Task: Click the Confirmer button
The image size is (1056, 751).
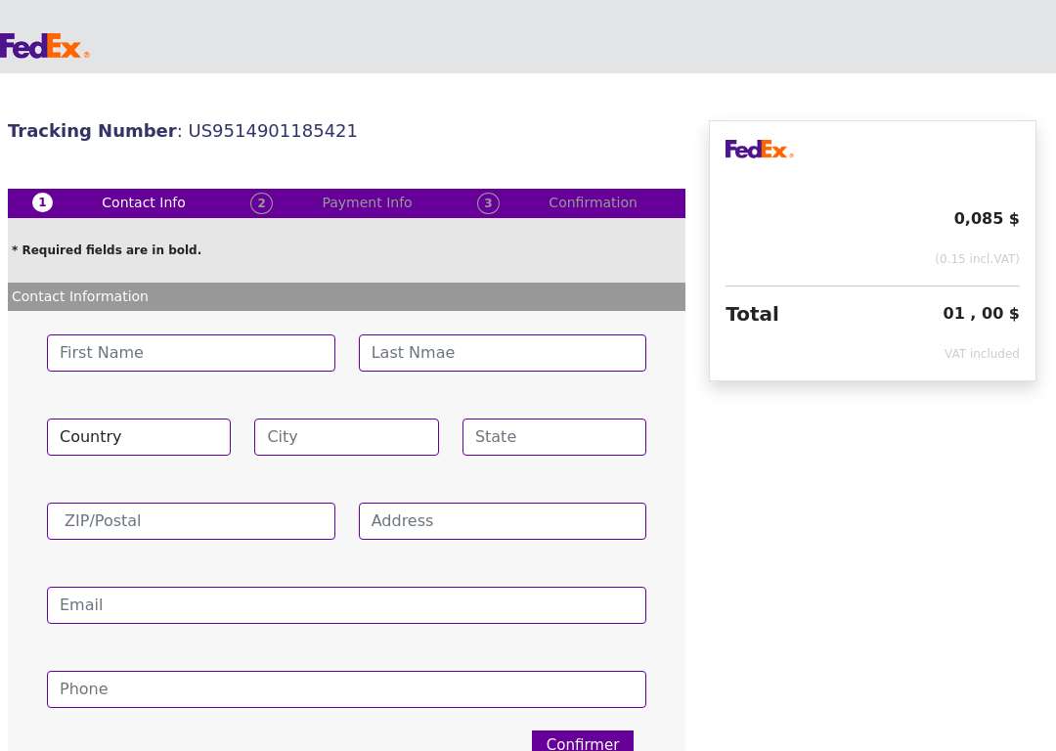Action: point(583,741)
